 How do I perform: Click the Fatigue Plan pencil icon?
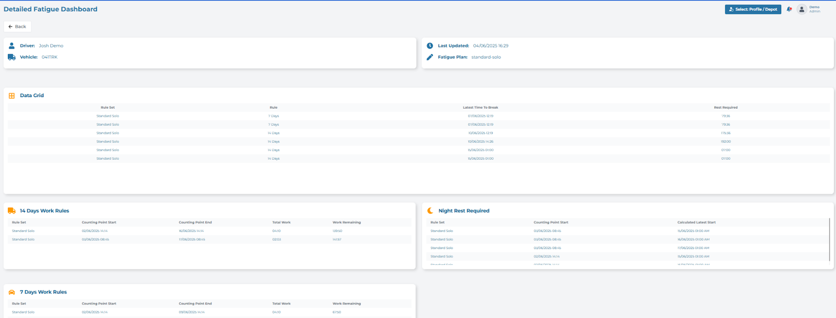click(430, 57)
